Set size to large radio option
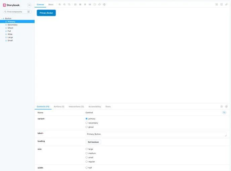The height and width of the screenshot is (171, 231). click(87, 149)
